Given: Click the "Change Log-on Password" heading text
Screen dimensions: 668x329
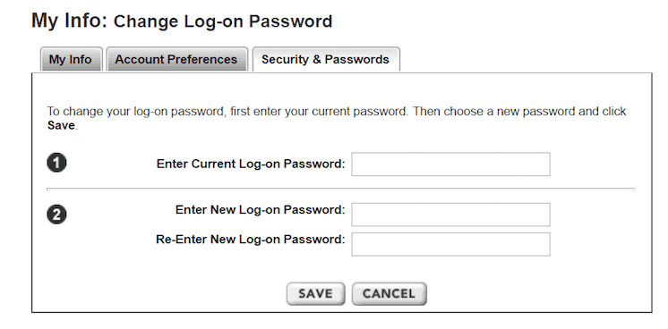Looking at the screenshot, I should (x=223, y=21).
